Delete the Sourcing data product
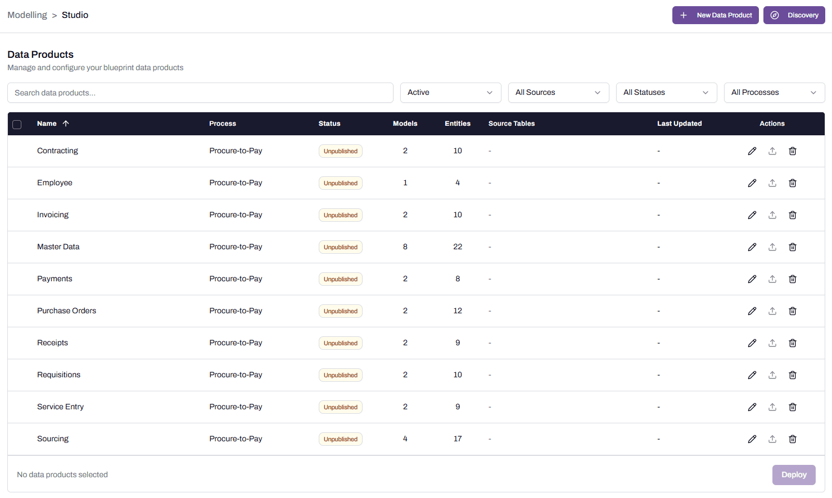Screen dimensions: 832x498 [x=793, y=439]
